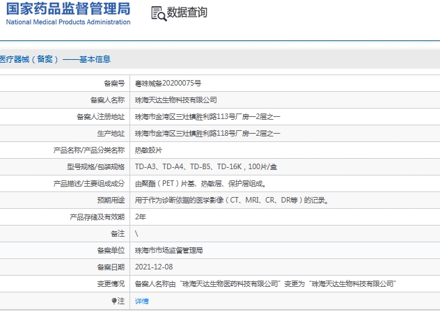Select model specification TD-A3、TD-A4 value
The height and width of the screenshot is (314, 440).
206,166
